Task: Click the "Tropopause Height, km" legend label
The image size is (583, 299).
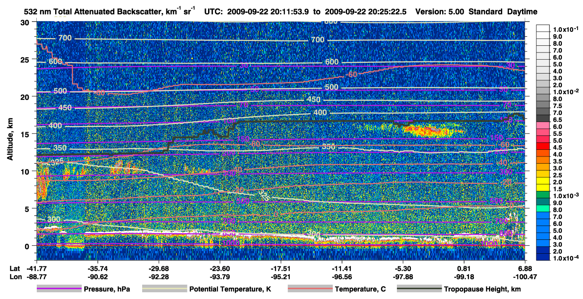Action: (x=483, y=290)
